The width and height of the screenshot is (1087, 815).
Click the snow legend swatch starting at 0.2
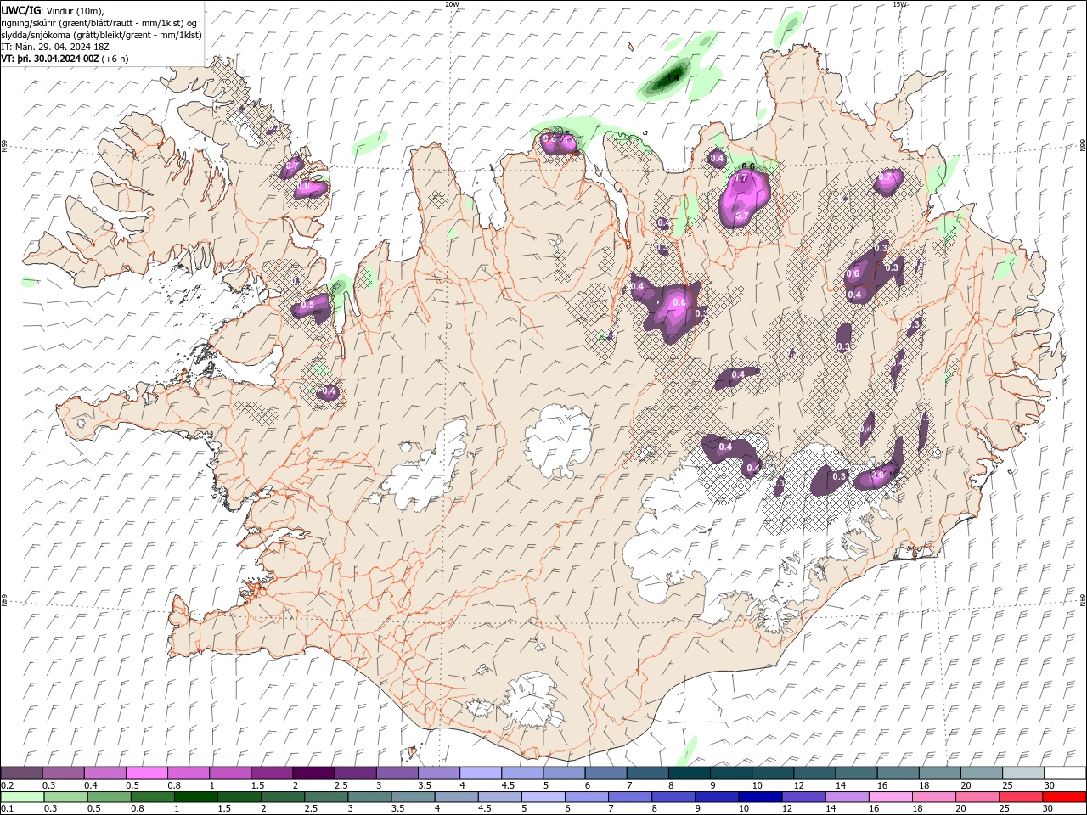pos(21,773)
